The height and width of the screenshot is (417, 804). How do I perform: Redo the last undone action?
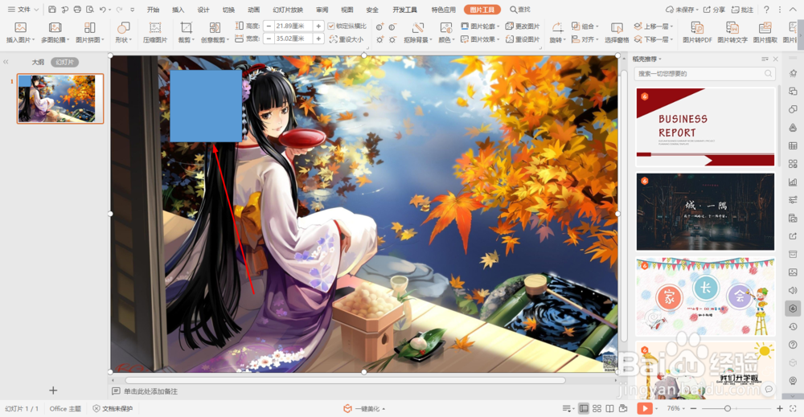coord(120,9)
